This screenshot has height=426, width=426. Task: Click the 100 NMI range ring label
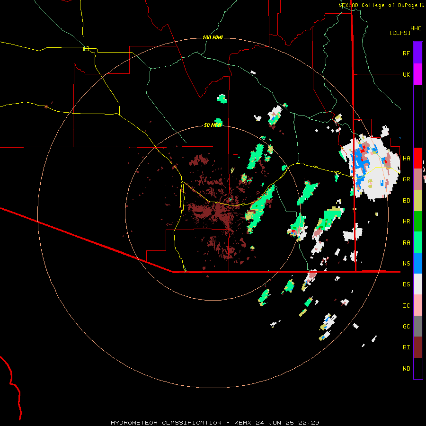click(x=213, y=37)
